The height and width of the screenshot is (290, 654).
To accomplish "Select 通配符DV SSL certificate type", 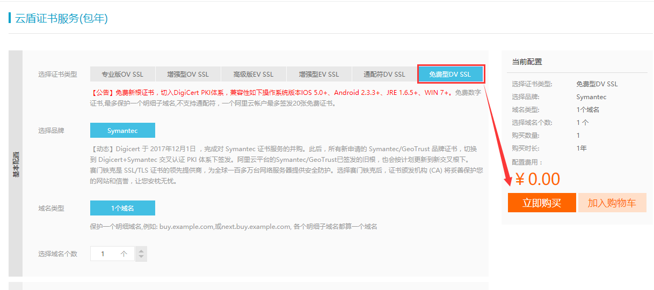I will coord(384,75).
